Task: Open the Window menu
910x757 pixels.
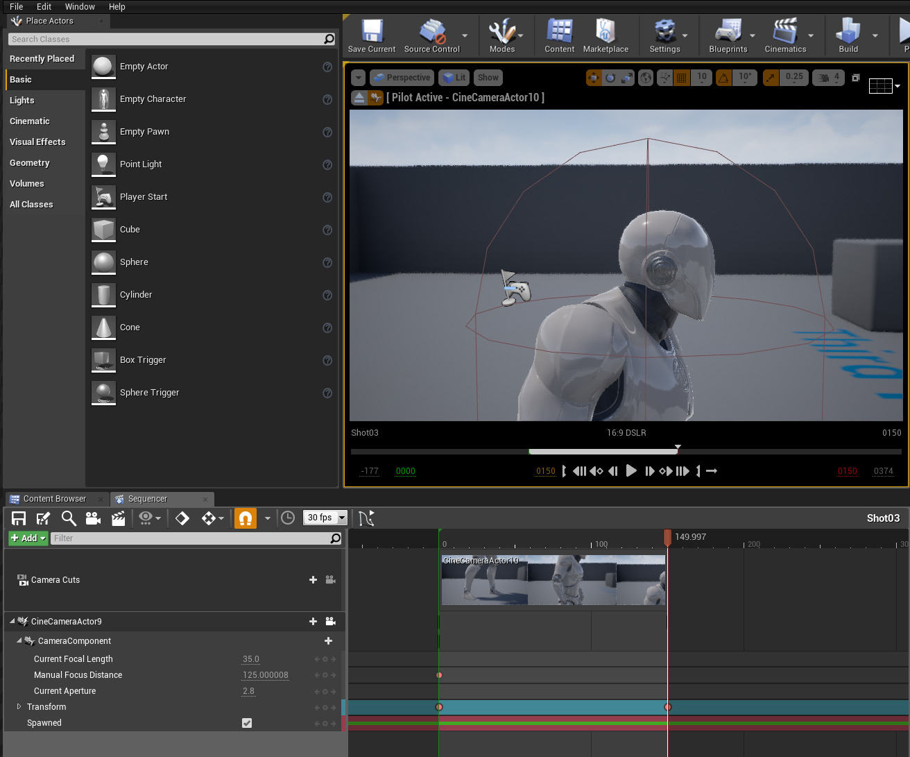Action: pyautogui.click(x=80, y=6)
